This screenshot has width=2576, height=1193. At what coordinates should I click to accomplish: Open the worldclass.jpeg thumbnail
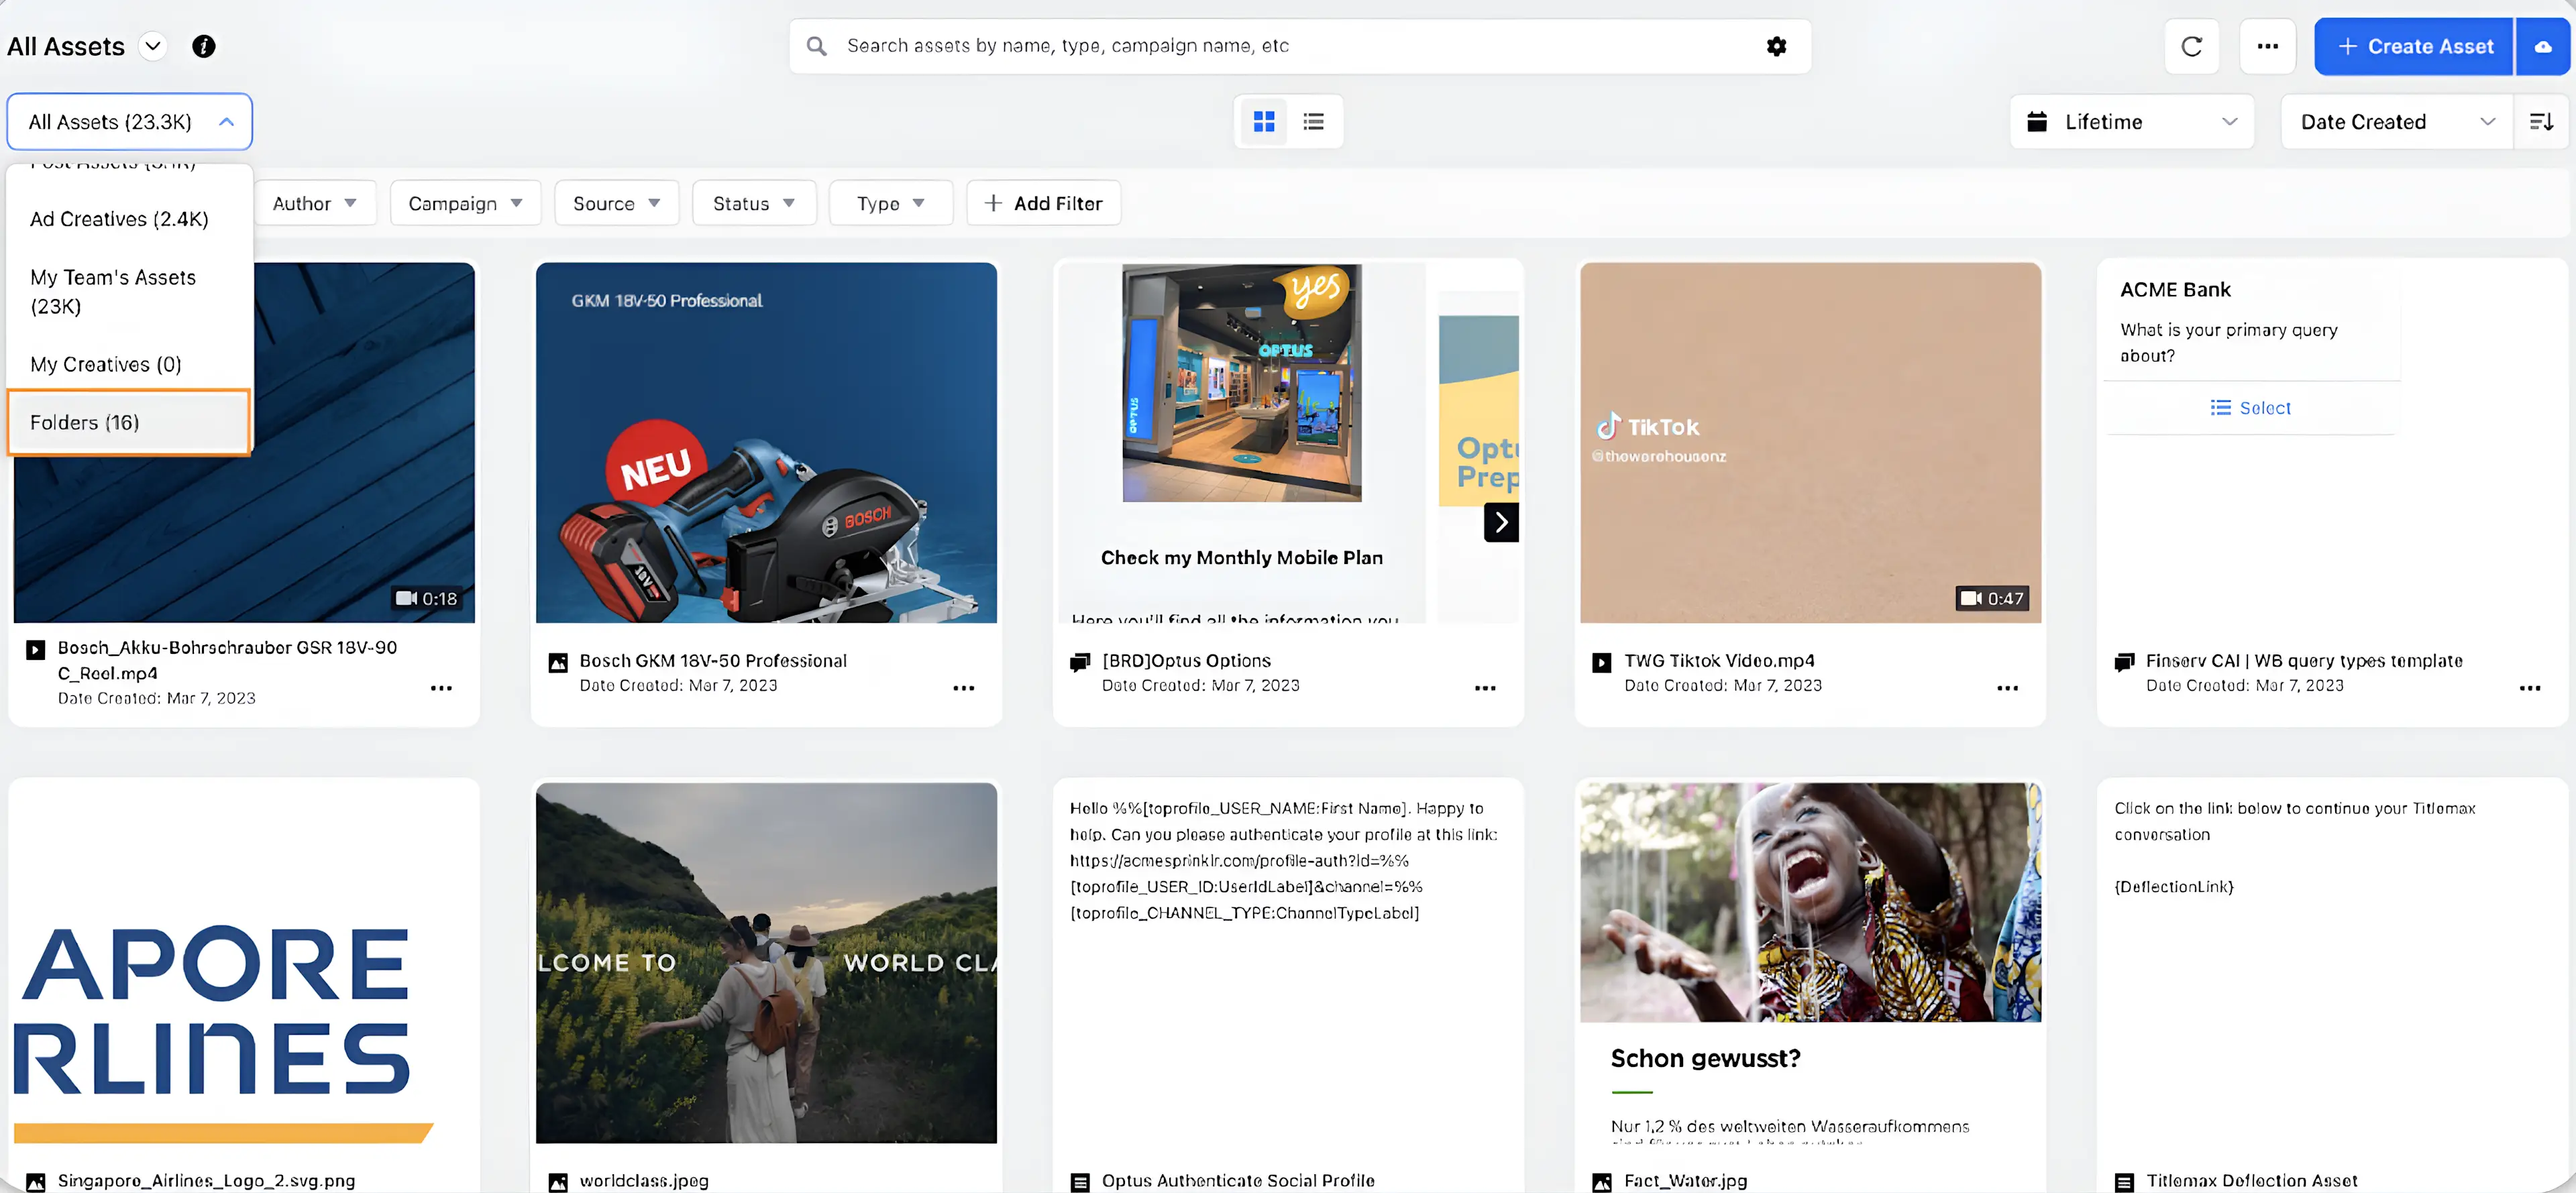[766, 962]
